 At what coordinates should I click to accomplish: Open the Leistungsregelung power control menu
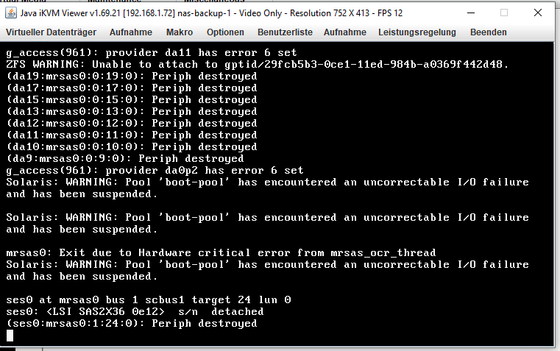(x=417, y=32)
